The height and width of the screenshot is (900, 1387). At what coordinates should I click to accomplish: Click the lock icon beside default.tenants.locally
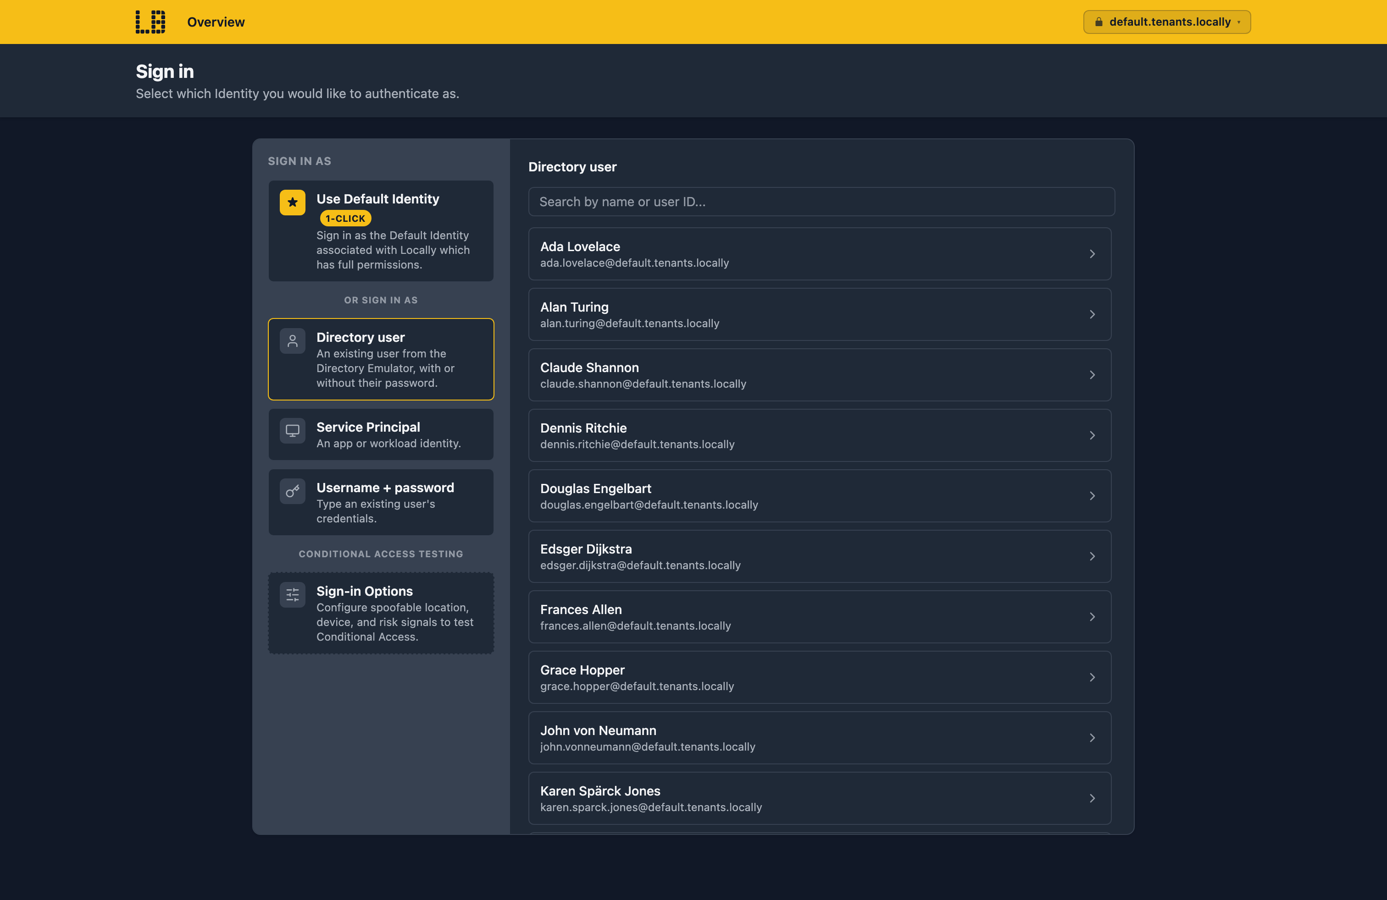point(1099,22)
